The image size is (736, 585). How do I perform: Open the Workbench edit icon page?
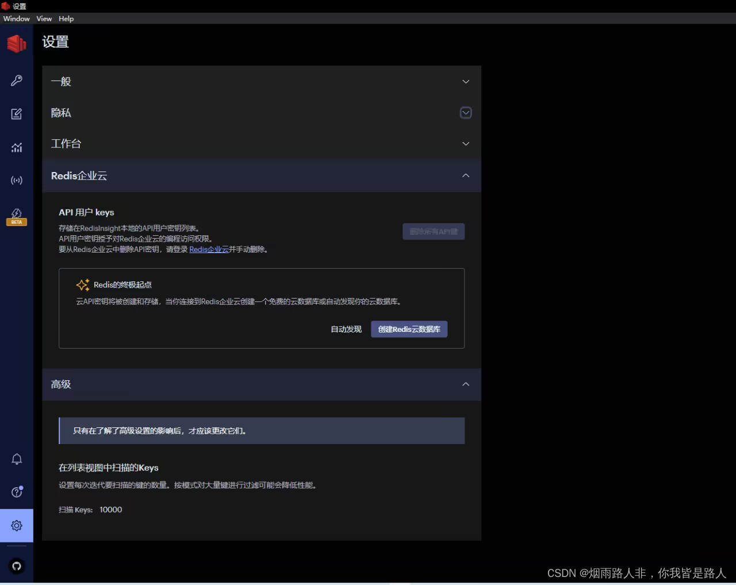17,114
